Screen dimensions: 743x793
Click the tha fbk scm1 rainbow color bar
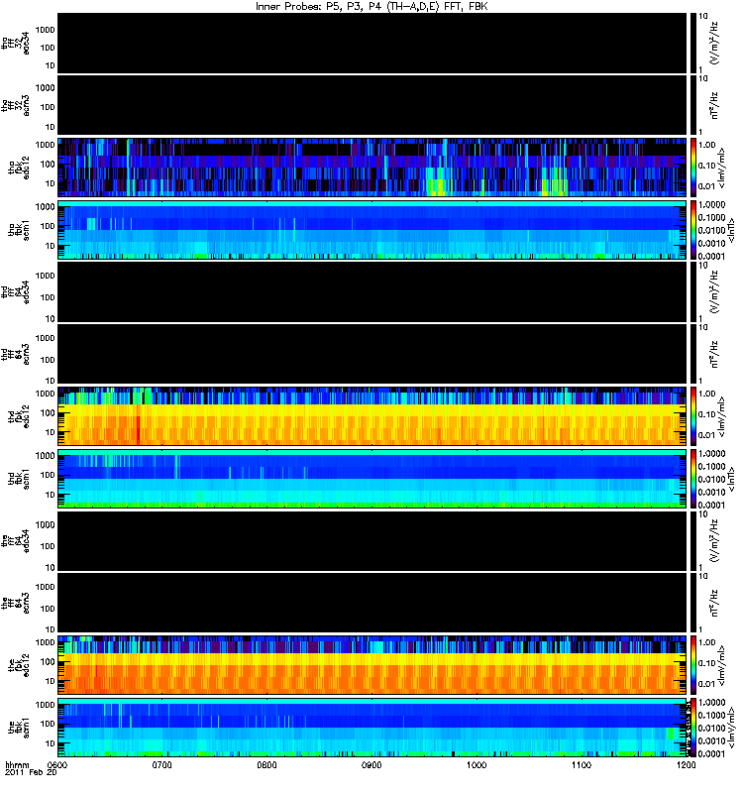point(692,230)
